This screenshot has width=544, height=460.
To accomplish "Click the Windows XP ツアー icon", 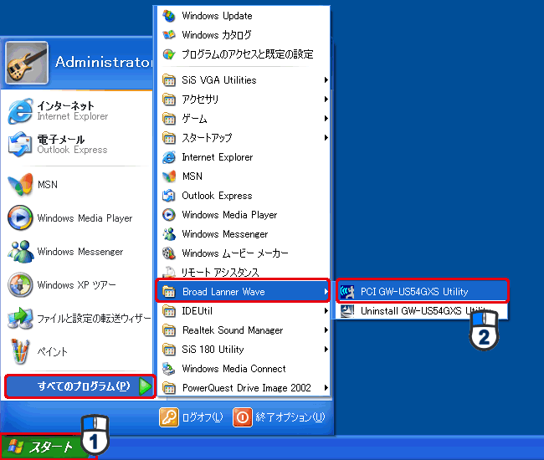I will click(x=20, y=285).
